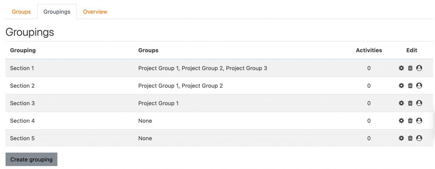Click the Create grouping button

pos(31,159)
